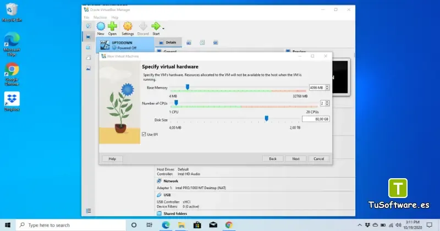Viewport: 440px width, 231px height.
Task: Click the Back button in the wizard
Action: 273,158
